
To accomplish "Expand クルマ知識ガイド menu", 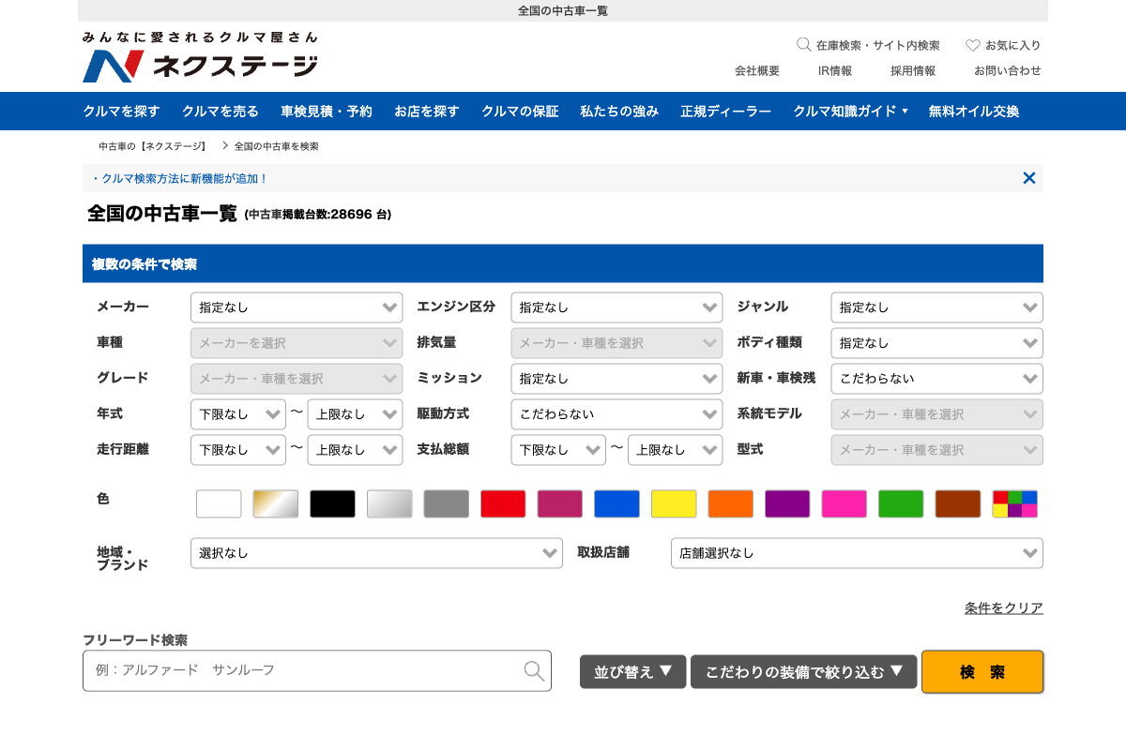I will pos(850,112).
